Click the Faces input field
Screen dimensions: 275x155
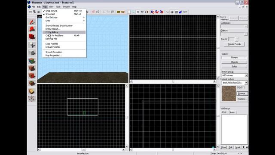pyautogui.click(x=232, y=39)
